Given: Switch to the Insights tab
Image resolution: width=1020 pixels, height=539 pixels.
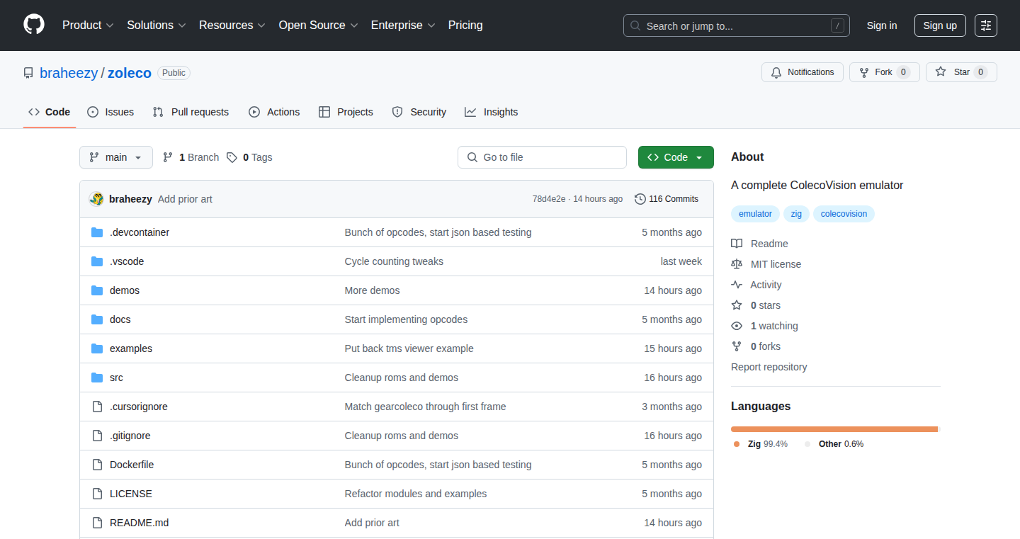Looking at the screenshot, I should [x=491, y=112].
